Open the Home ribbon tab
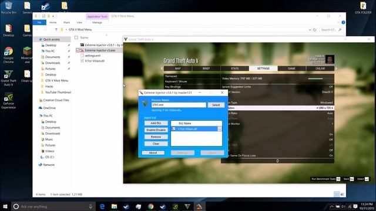Screen dimensions: 376x211 click(53, 22)
